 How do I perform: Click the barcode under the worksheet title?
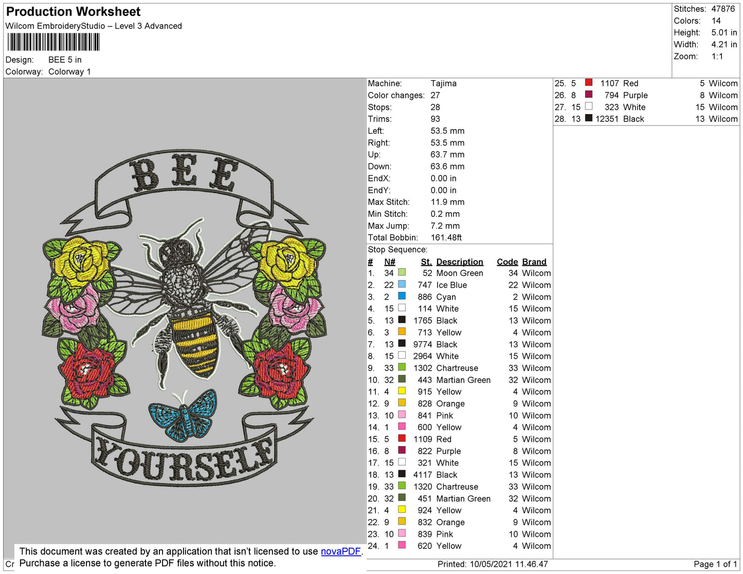coord(53,42)
